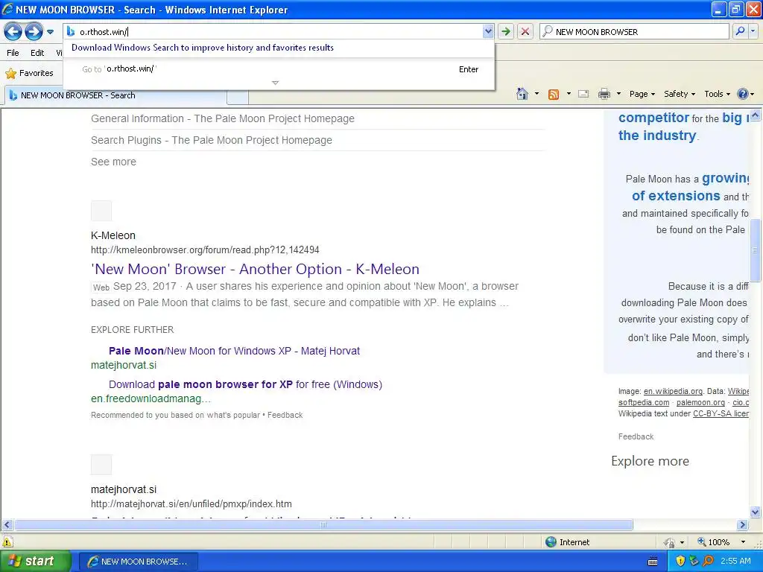This screenshot has width=763, height=572.
Task: Click in the address bar field
Action: (280, 31)
